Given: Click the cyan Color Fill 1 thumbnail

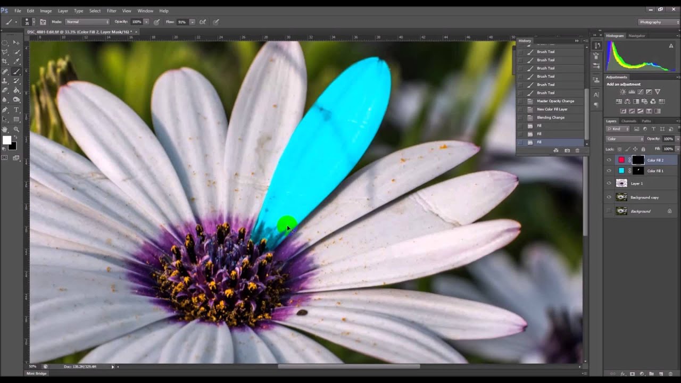Looking at the screenshot, I should [x=621, y=171].
